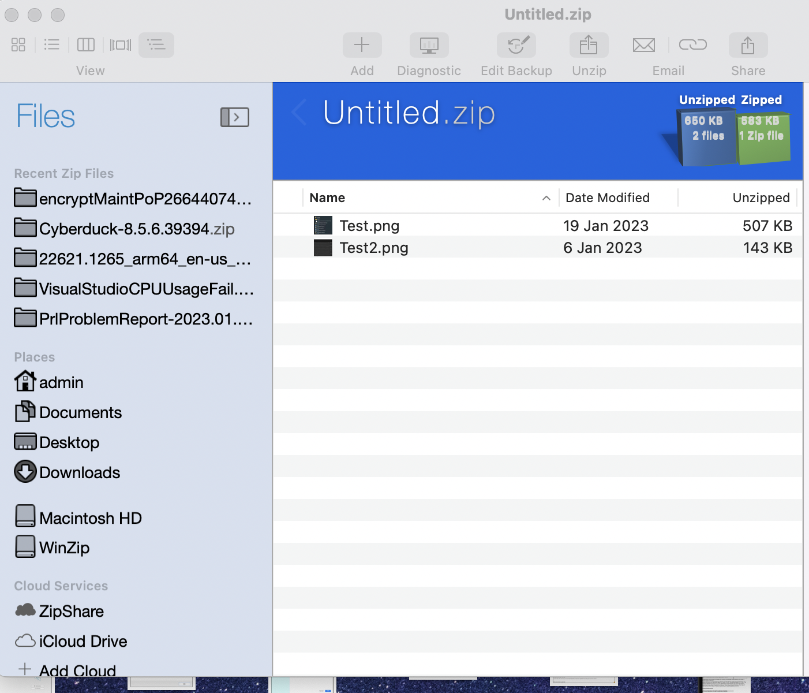Click the 6 Jan 2023 date cell
Viewport: 809px width, 693px height.
pos(602,248)
